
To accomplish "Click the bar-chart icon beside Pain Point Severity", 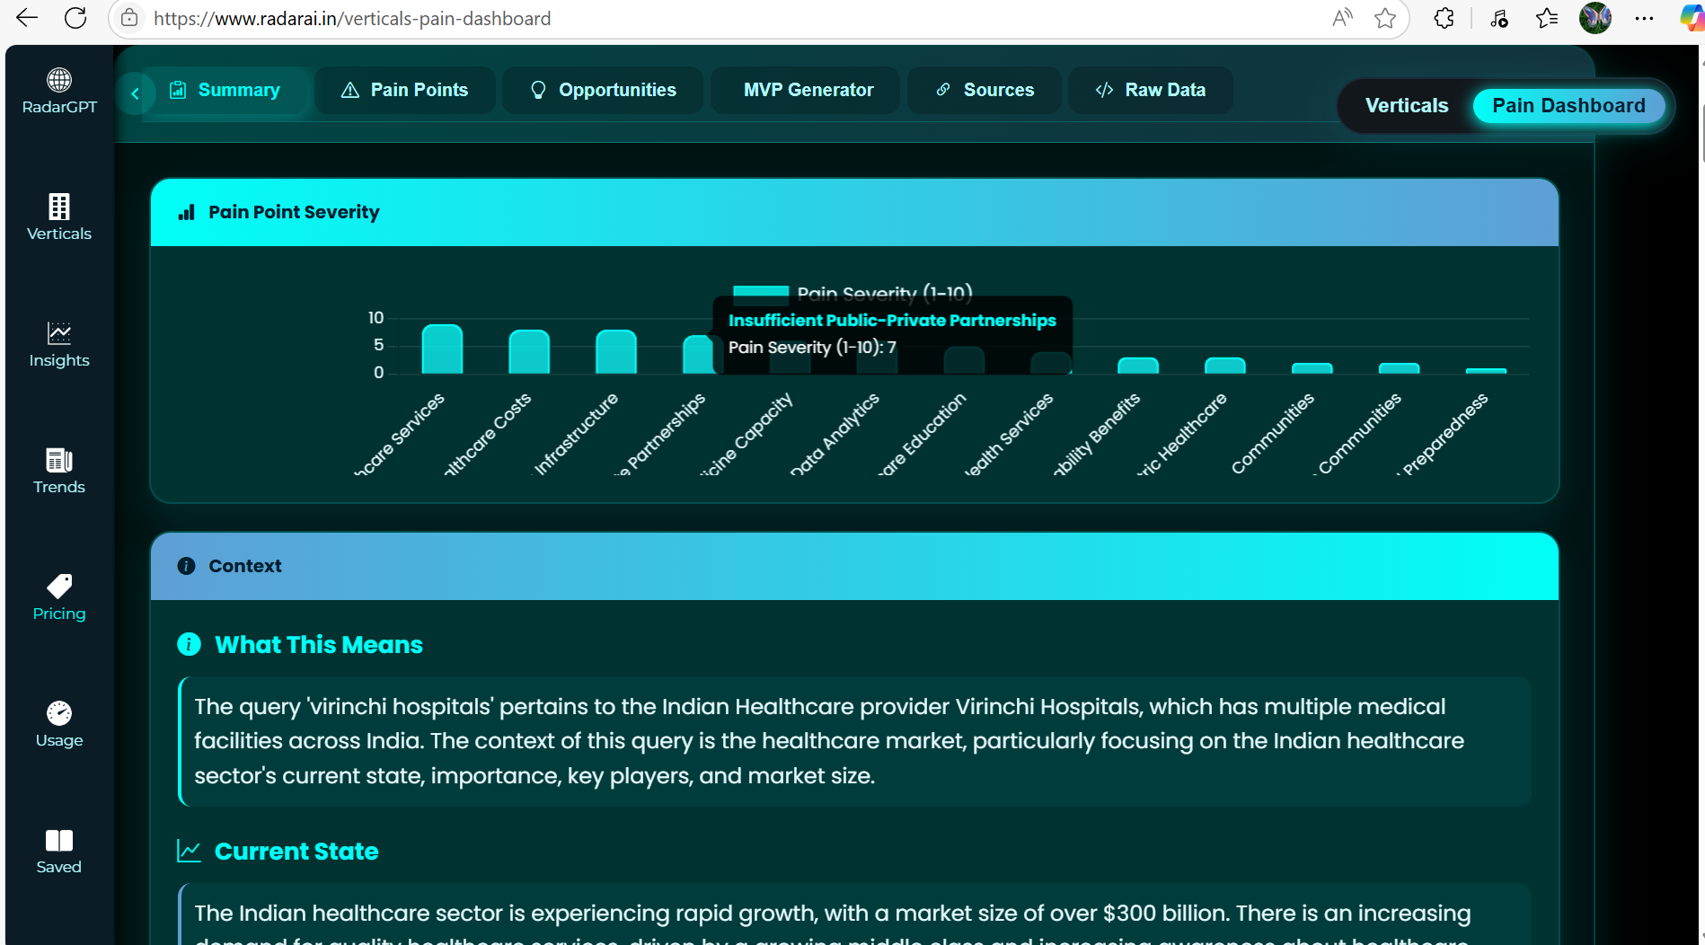I will click(186, 212).
